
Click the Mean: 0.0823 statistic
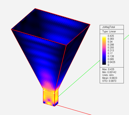tap(110, 78)
